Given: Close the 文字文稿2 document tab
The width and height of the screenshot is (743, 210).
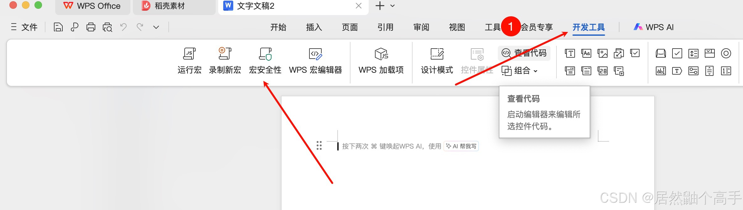Looking at the screenshot, I should pyautogui.click(x=359, y=6).
